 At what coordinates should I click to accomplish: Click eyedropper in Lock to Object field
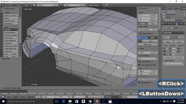click(x=156, y=58)
